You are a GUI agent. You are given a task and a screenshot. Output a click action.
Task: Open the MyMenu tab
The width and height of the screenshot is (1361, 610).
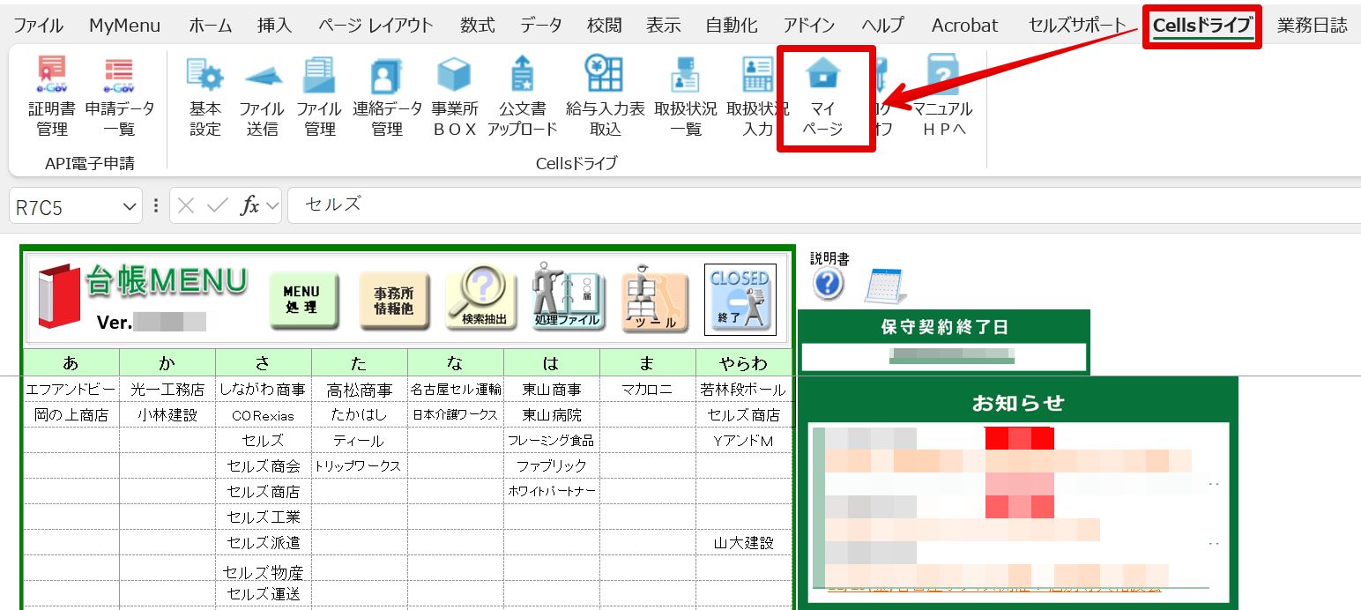124,26
